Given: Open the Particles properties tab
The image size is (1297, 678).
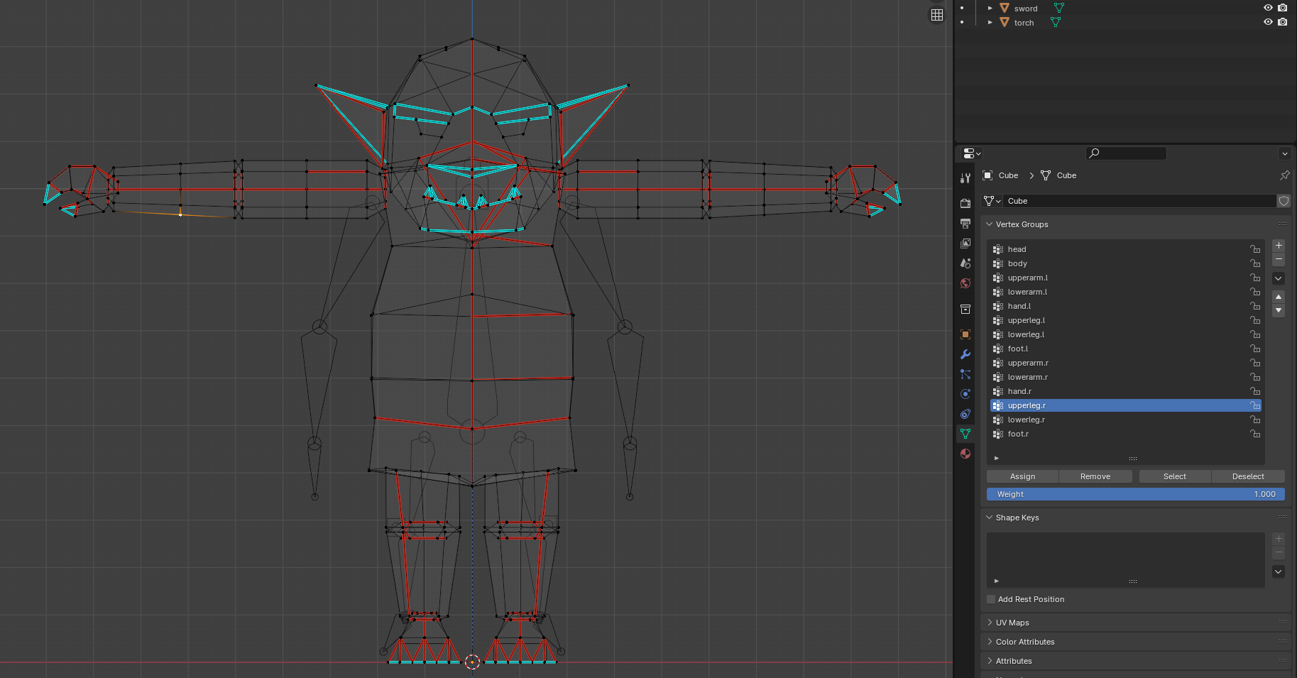Looking at the screenshot, I should click(965, 374).
